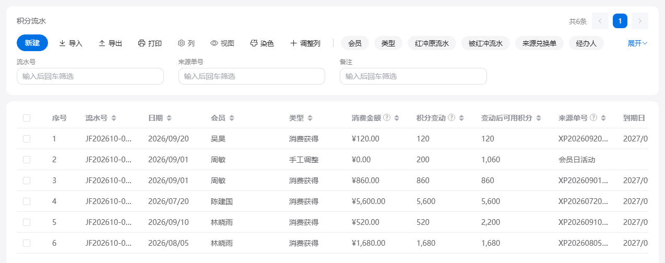Open column settings via the 列 gear icon
The image size is (665, 263).
[182, 43]
